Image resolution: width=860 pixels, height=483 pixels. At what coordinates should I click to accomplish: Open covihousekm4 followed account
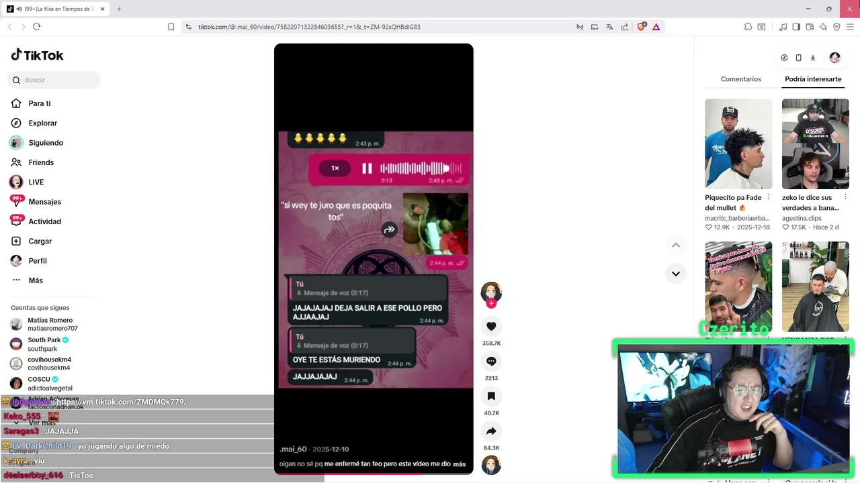pos(40,364)
